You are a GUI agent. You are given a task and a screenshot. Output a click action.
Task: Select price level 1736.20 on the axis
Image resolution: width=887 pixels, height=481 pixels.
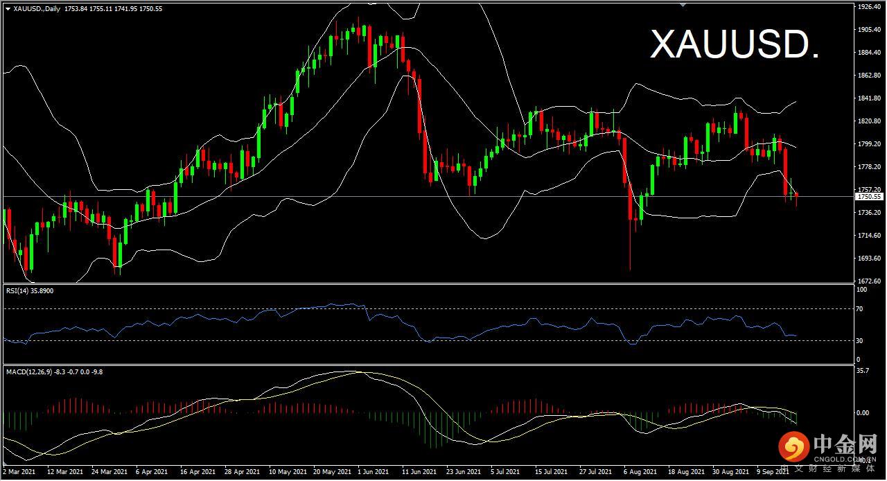(x=868, y=213)
